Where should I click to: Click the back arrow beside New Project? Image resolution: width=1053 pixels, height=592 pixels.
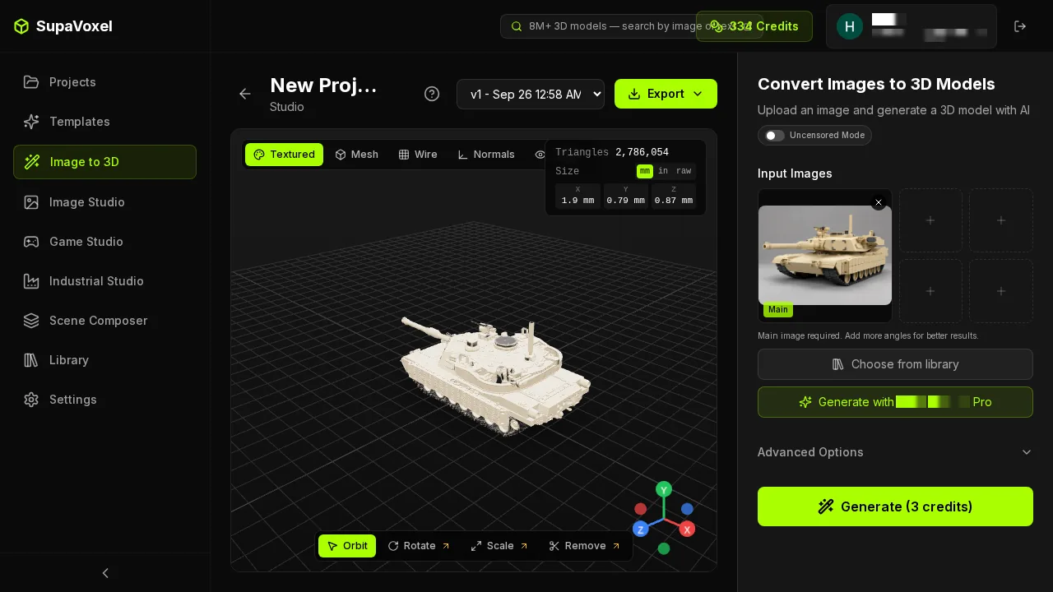(x=245, y=94)
